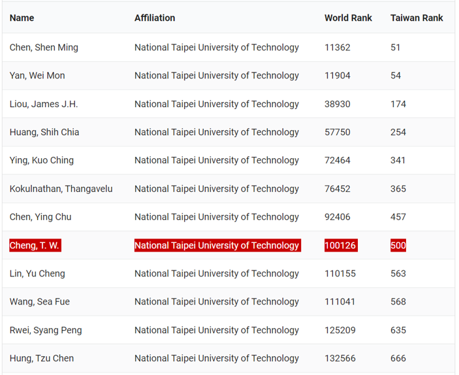Click the highlighted Taiwan rank 500

click(398, 246)
